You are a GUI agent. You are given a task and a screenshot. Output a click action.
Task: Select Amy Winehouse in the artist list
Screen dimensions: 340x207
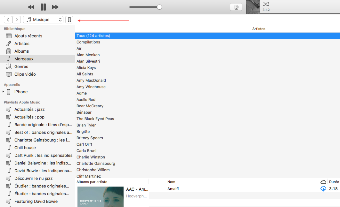[x=207, y=87]
